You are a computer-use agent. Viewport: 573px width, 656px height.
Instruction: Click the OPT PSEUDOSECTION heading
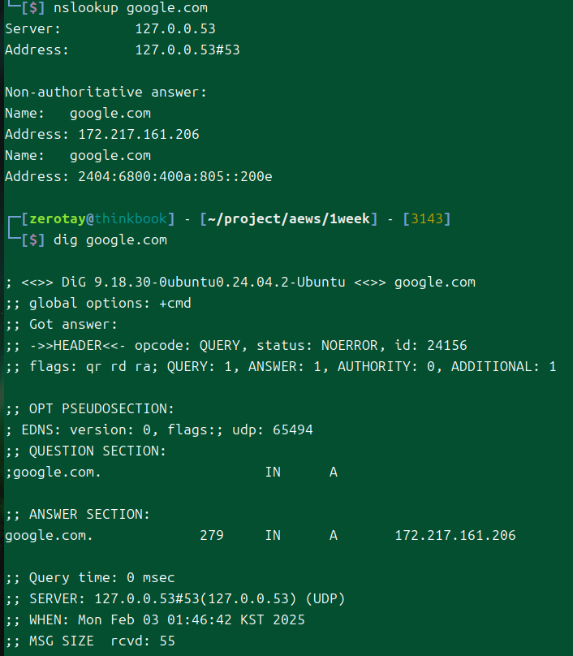[101, 408]
